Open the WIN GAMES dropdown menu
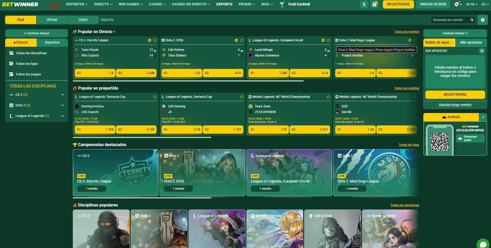This screenshot has width=491, height=248. tap(131, 4)
